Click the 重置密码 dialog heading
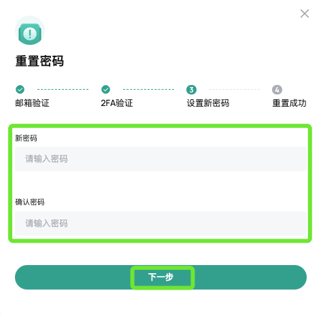The height and width of the screenshot is (314, 321). click(x=39, y=61)
